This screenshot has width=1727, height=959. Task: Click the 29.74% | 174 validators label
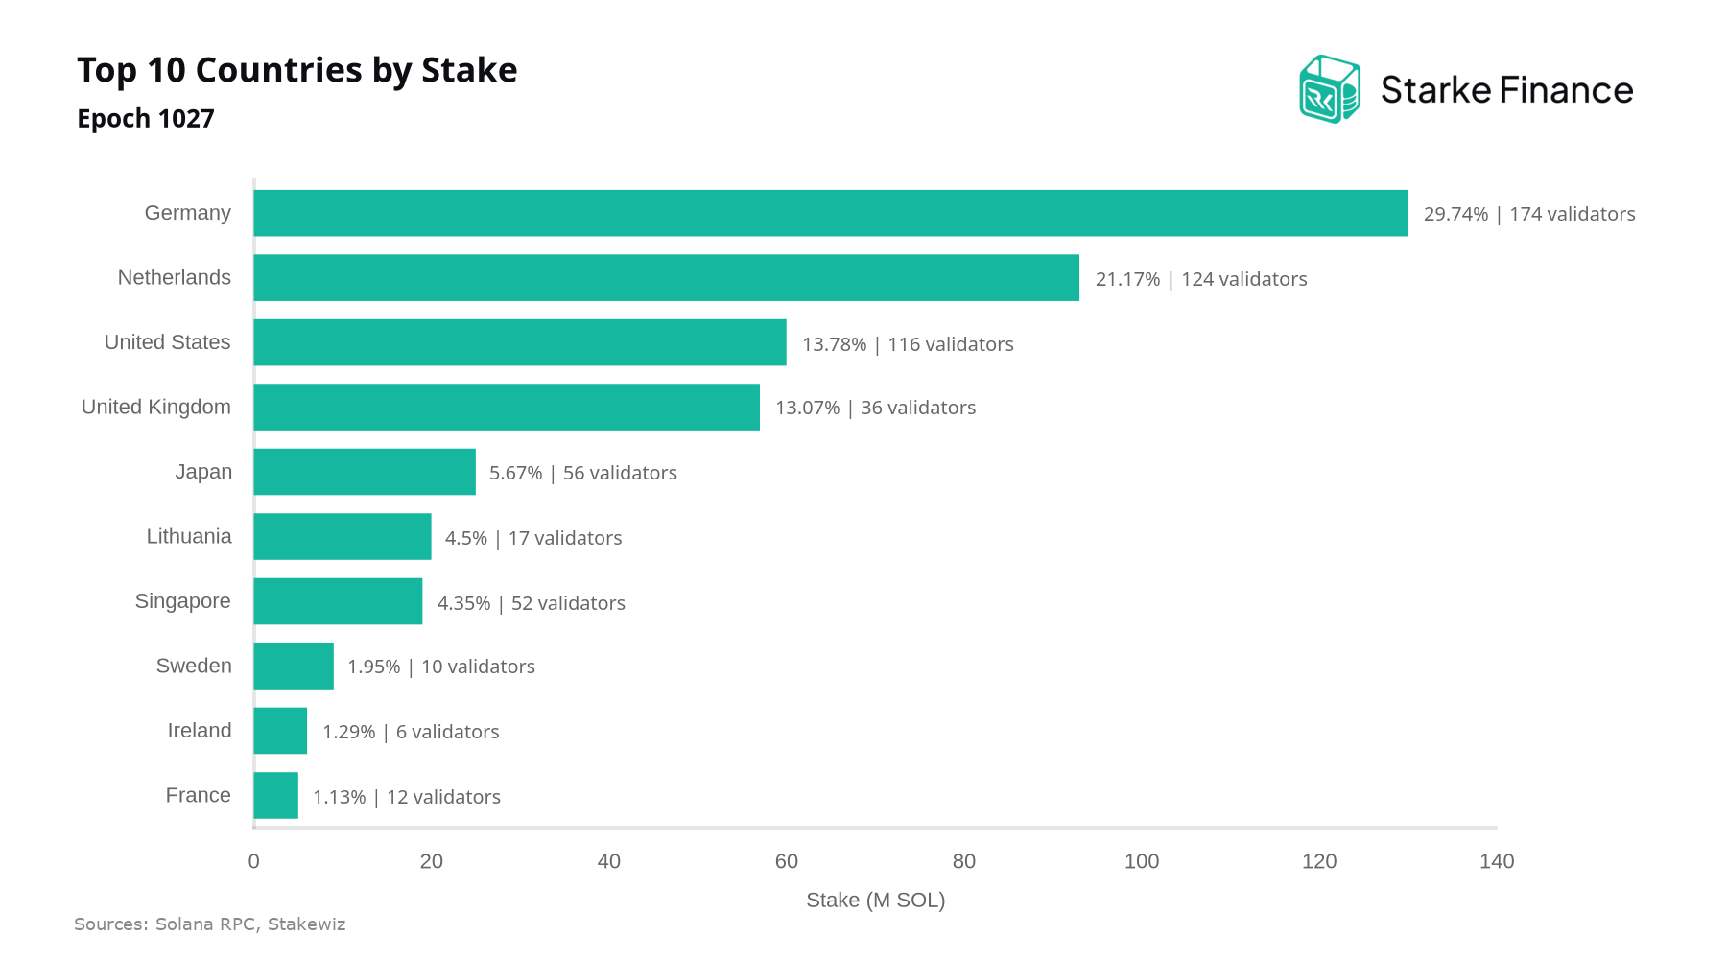pyautogui.click(x=1529, y=214)
